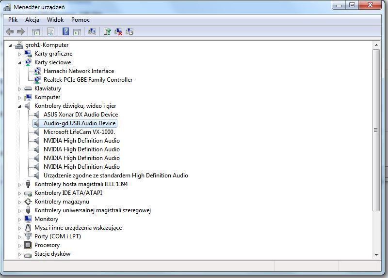The height and width of the screenshot is (278, 388).
Task: Expand Kontrolery uniwersalnej magistrali szeregowej arrow
Action: coord(19,211)
